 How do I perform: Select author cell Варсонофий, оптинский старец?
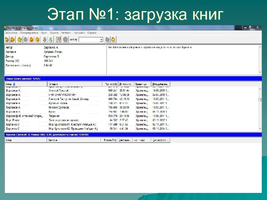point(24,116)
